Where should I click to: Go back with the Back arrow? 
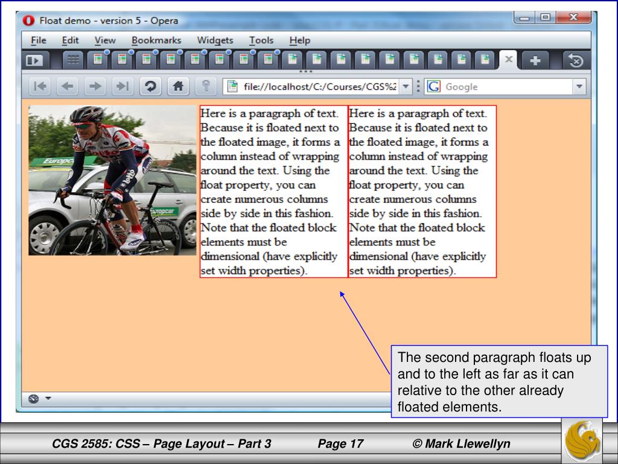68,86
